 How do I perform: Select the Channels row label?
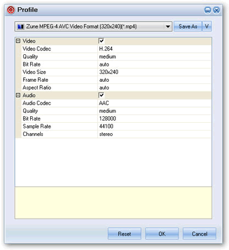(x=33, y=134)
